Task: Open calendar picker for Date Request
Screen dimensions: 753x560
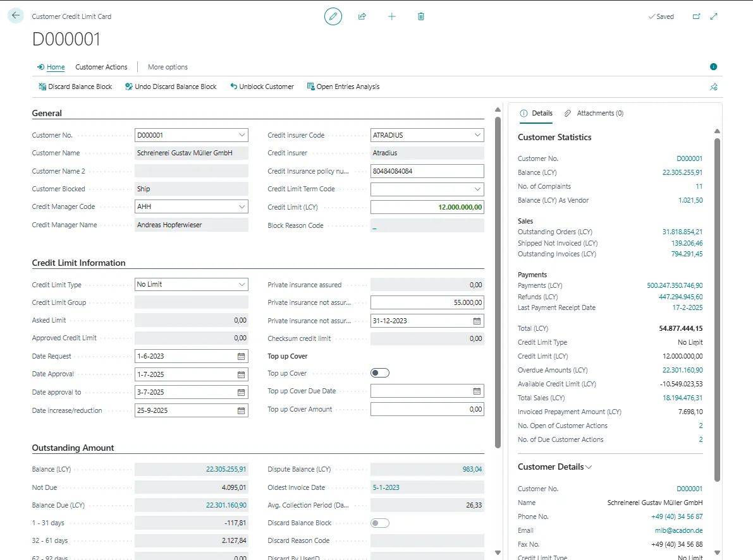Action: point(241,357)
